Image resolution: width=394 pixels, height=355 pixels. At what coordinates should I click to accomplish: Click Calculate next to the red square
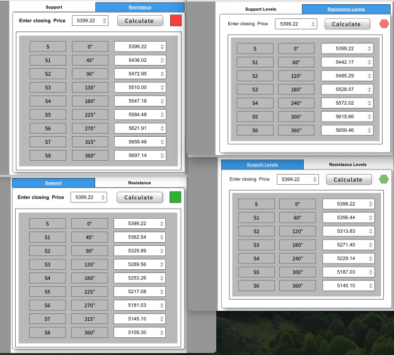(x=140, y=21)
